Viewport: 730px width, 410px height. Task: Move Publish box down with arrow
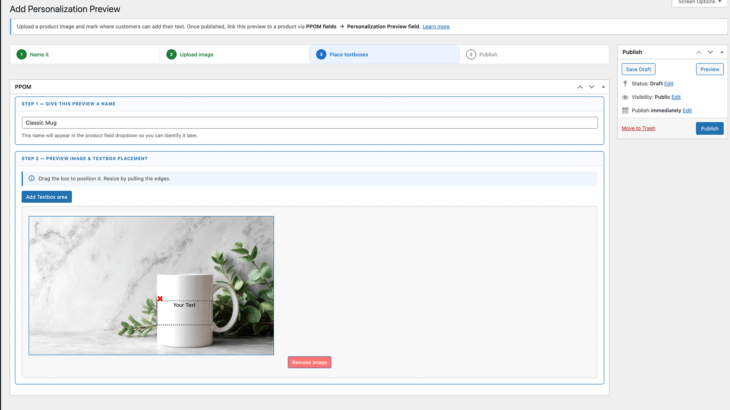click(x=710, y=52)
